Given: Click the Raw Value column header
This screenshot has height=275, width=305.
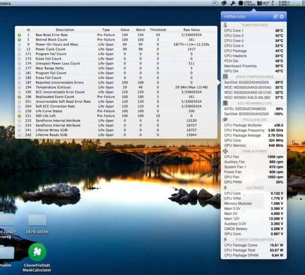Looking at the screenshot, I should tap(191, 30).
